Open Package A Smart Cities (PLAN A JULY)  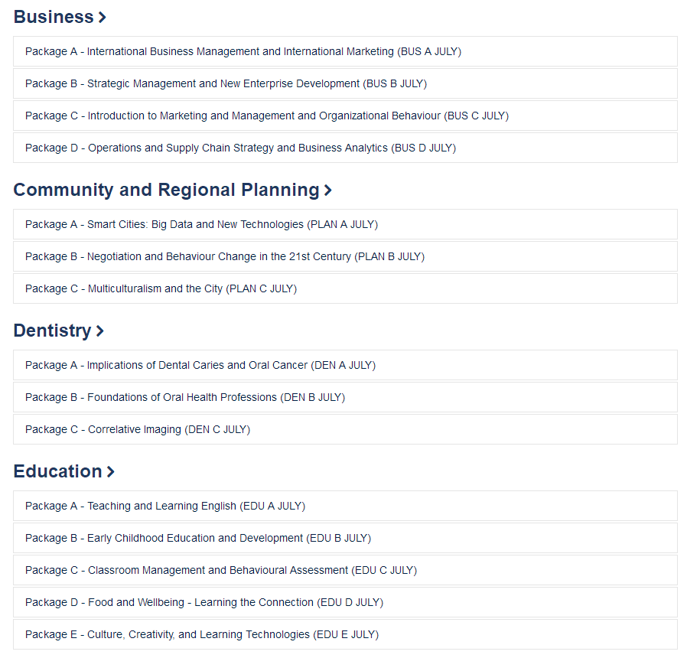click(x=345, y=224)
